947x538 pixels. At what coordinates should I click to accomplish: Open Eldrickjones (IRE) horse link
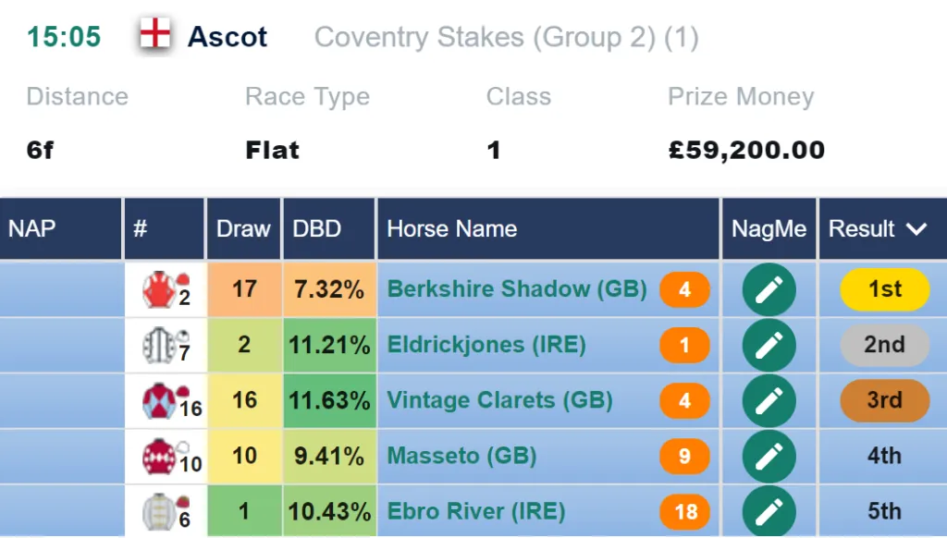486,345
